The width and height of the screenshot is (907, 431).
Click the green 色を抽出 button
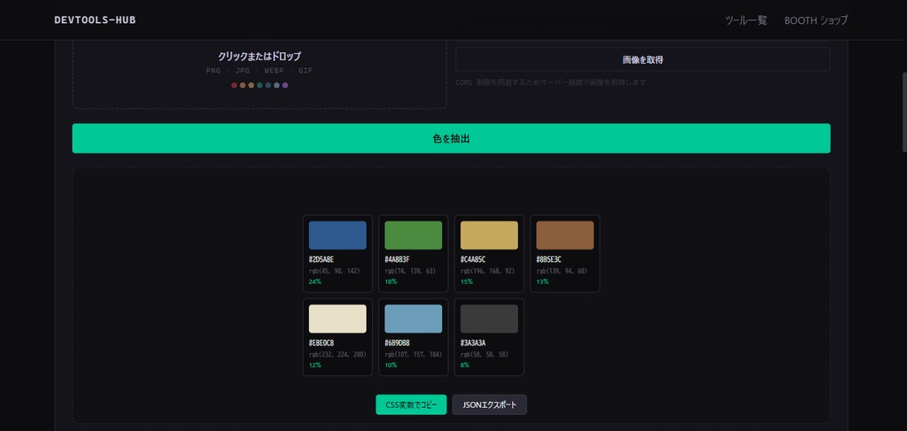pyautogui.click(x=451, y=138)
